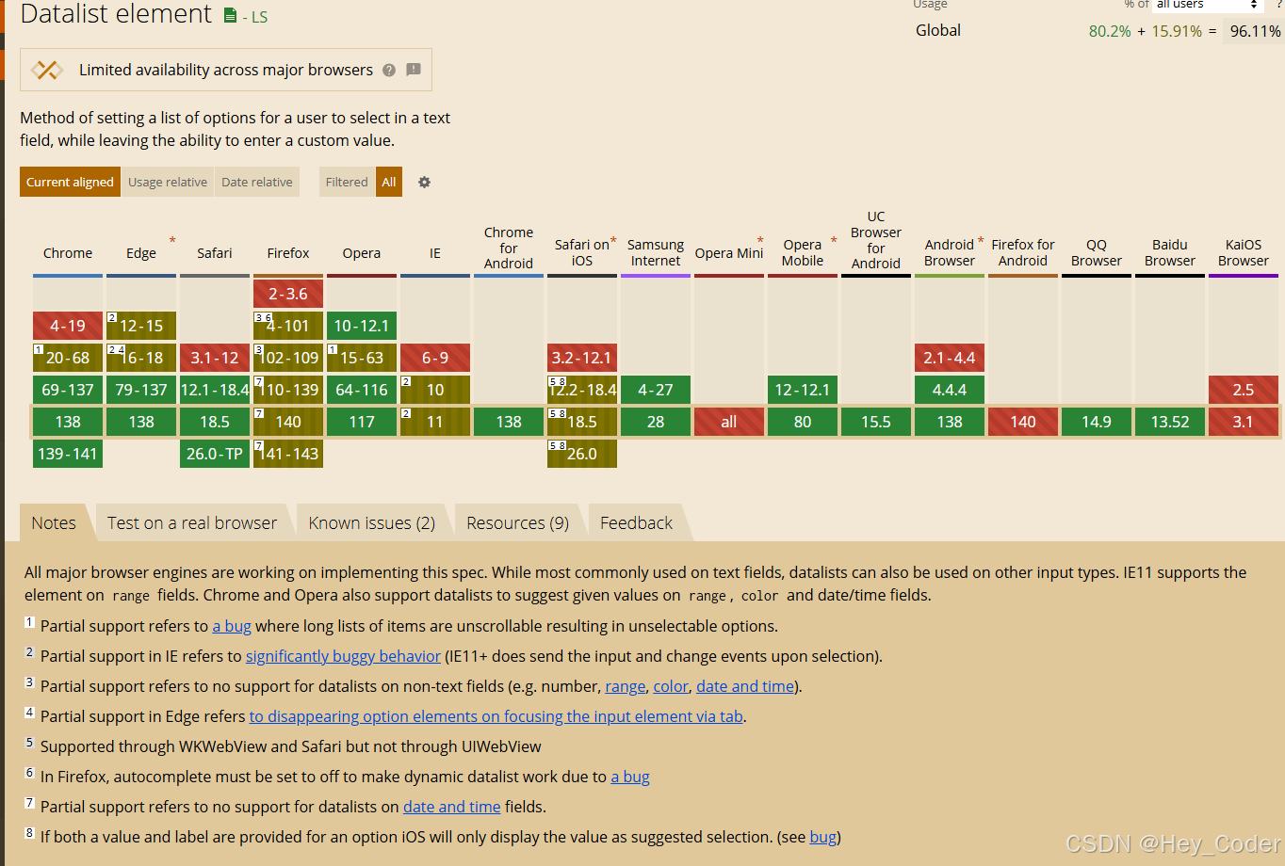Select the Edge 12-15 version cell
1285x866 pixels.
click(x=141, y=326)
